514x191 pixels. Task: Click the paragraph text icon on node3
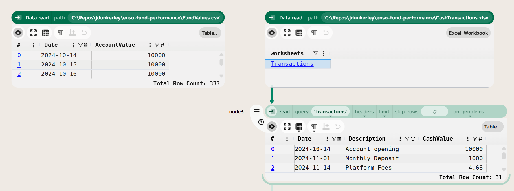[x=314, y=126]
